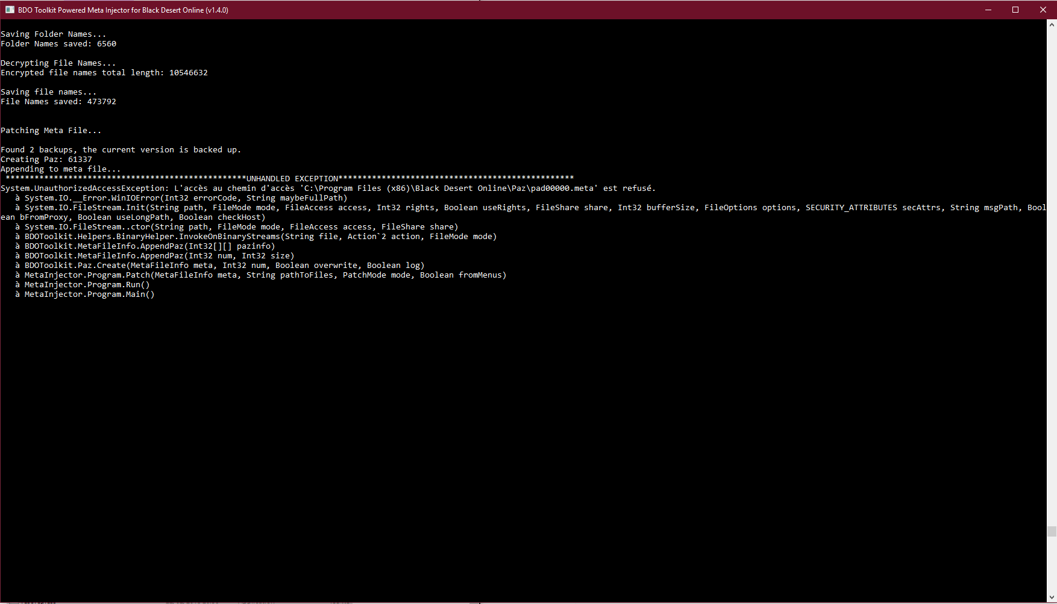This screenshot has height=604, width=1057.
Task: Close the Meta Injector console window
Action: [x=1043, y=10]
